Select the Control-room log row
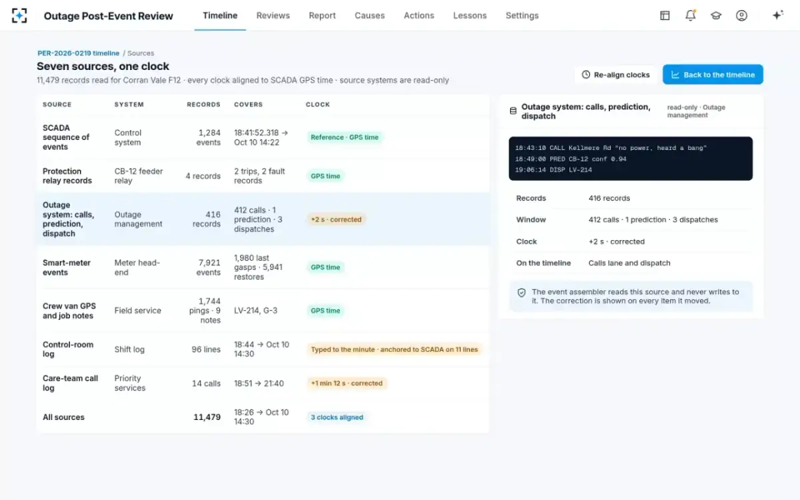The width and height of the screenshot is (800, 500). click(x=263, y=349)
